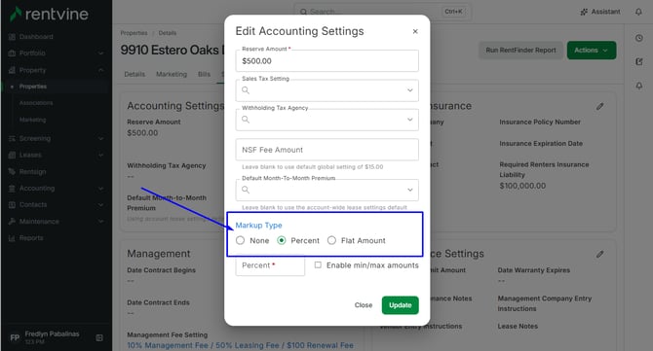Click the Rentsign pen icon
653x351 pixels.
(12, 171)
